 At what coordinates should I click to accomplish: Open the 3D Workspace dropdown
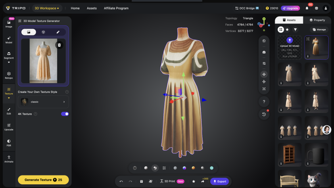coord(47,8)
